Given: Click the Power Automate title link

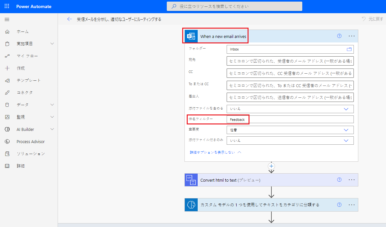Looking at the screenshot, I should point(34,6).
